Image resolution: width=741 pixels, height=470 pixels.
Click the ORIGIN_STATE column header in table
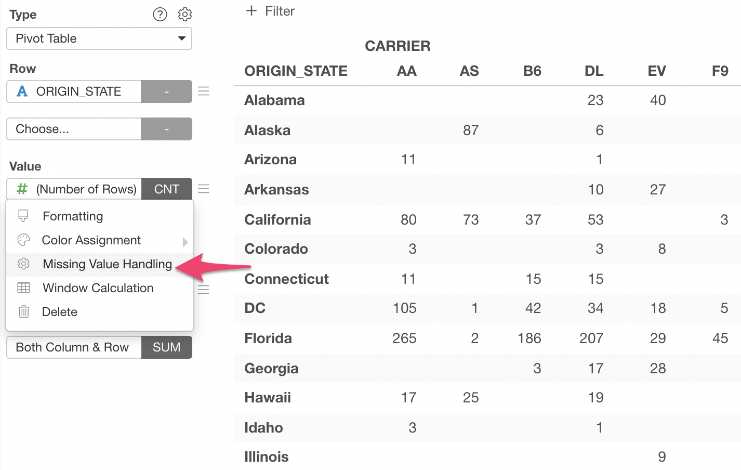tap(296, 71)
